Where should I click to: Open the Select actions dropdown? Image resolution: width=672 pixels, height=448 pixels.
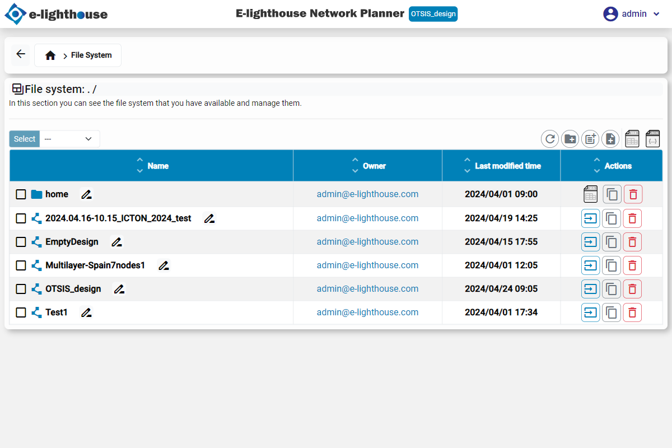click(69, 138)
